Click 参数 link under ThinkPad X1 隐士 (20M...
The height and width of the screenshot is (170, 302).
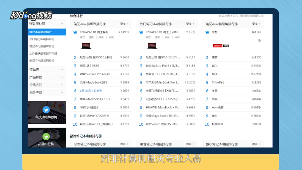click(148, 37)
